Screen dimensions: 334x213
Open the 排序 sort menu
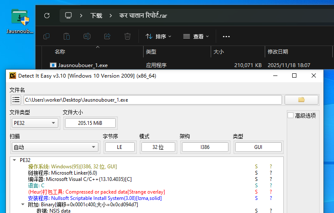158,36
